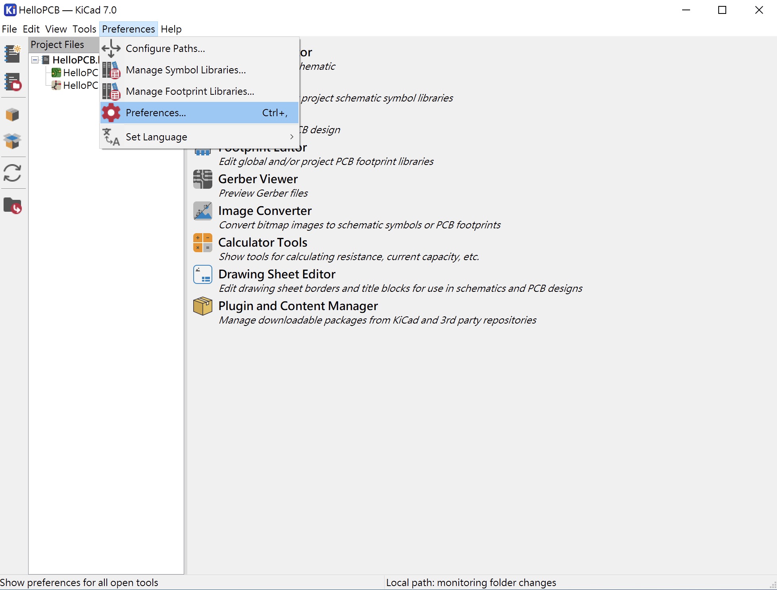Select HelloPCB project root in tree
777x590 pixels.
[75, 60]
